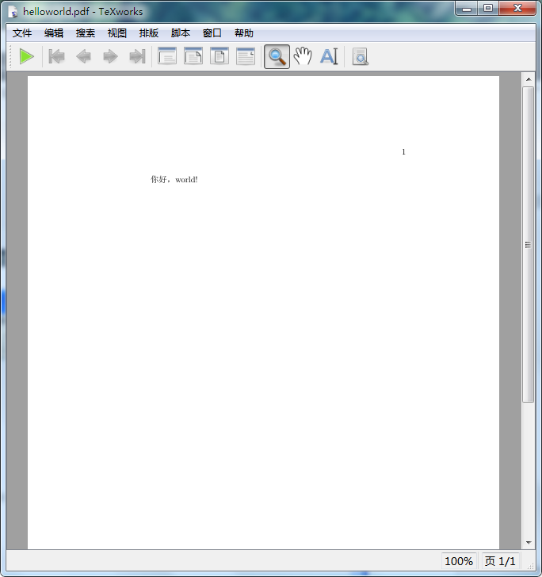
Task: Click the next page arrow
Action: 110,57
